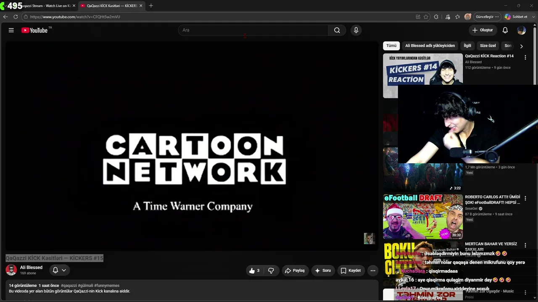Image resolution: width=538 pixels, height=302 pixels.
Task: Save the video with Kaydet
Action: (x=351, y=271)
